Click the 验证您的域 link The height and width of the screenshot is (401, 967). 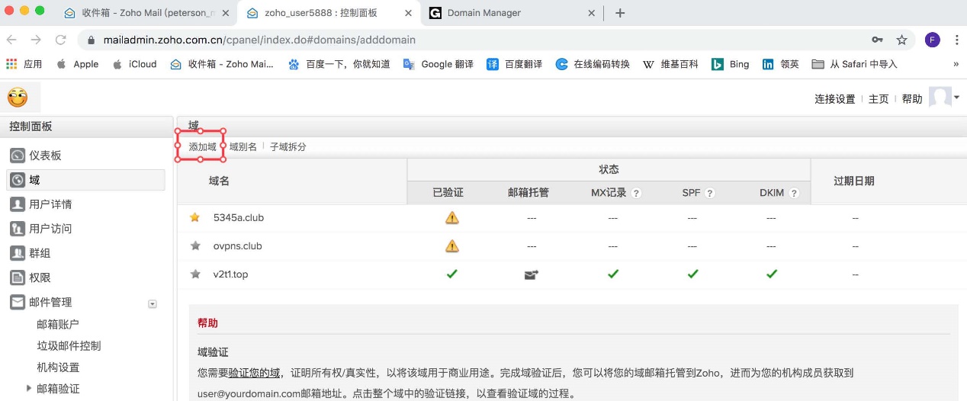pyautogui.click(x=255, y=373)
